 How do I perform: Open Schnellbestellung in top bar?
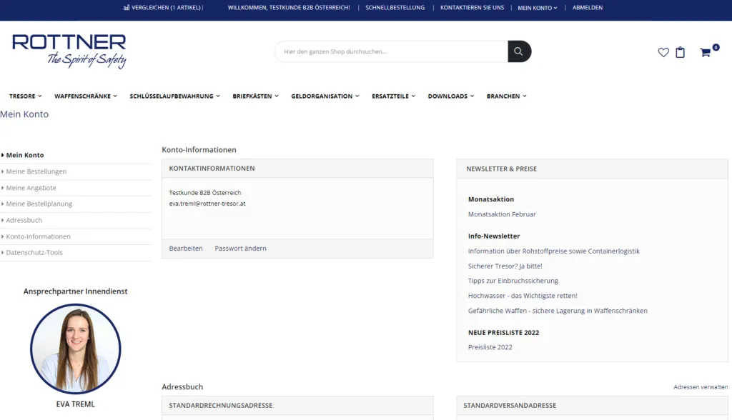point(395,7)
